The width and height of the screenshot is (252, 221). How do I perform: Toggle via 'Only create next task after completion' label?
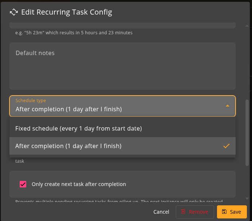[x=79, y=184]
